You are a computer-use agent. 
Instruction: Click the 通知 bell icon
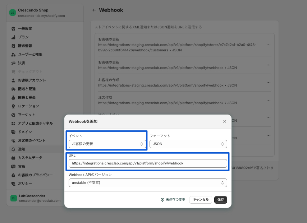[x=13, y=149]
